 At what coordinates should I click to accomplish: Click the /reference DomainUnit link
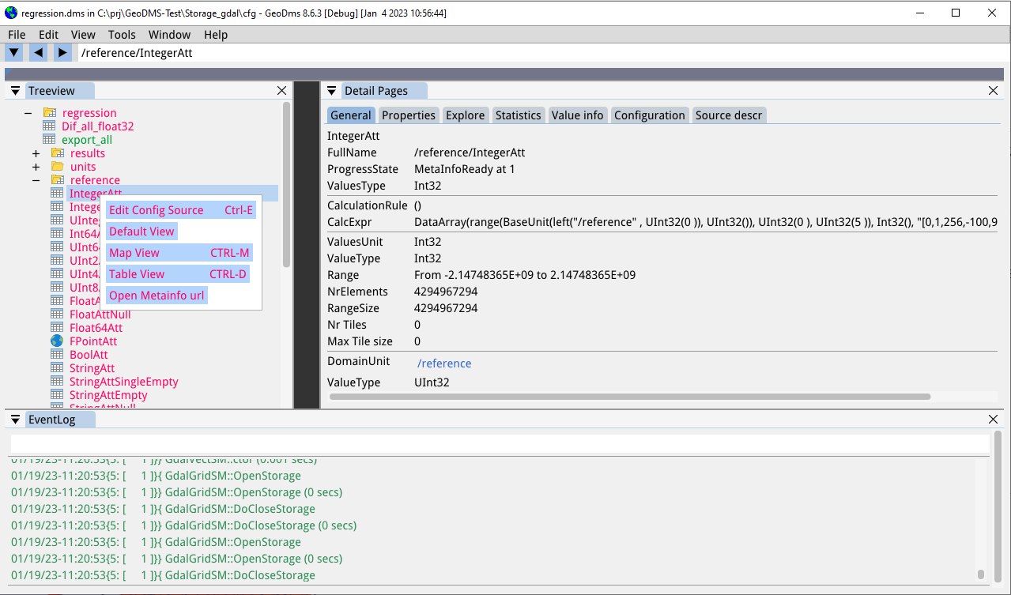click(443, 363)
